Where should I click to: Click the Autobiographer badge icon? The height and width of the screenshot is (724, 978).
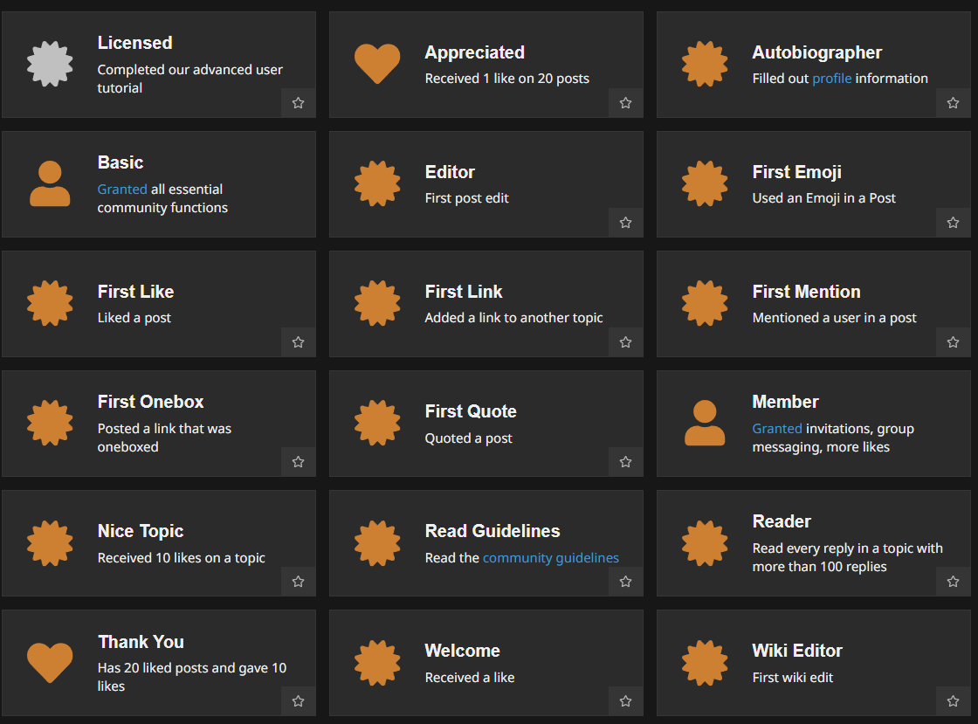[705, 64]
